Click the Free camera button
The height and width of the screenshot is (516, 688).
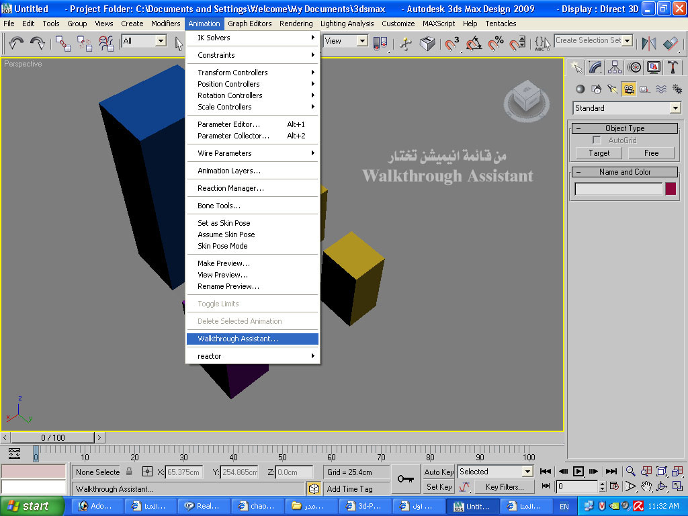[x=651, y=153]
